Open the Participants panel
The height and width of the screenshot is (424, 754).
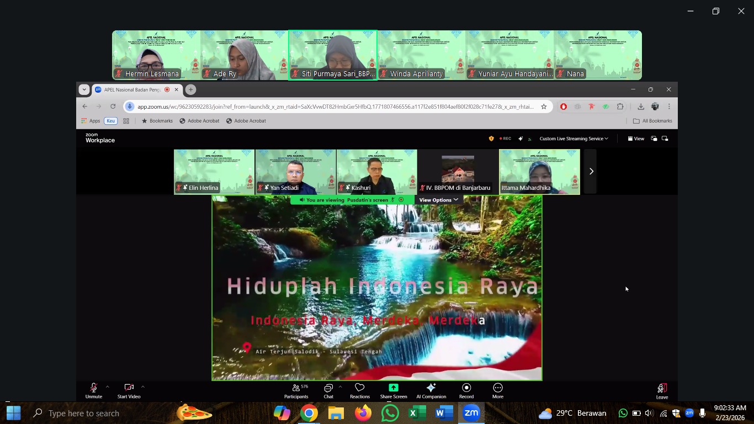coord(296,390)
